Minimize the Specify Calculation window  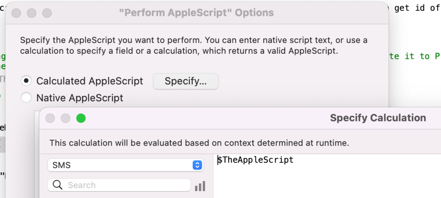(x=66, y=118)
